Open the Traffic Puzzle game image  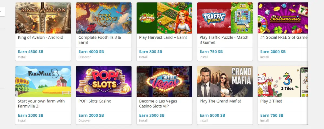click(225, 18)
